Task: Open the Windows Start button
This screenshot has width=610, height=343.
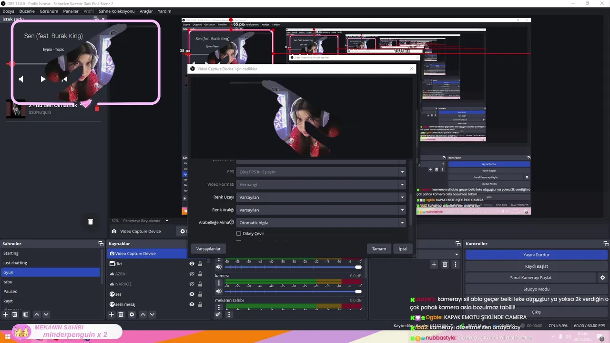Action: [8, 337]
